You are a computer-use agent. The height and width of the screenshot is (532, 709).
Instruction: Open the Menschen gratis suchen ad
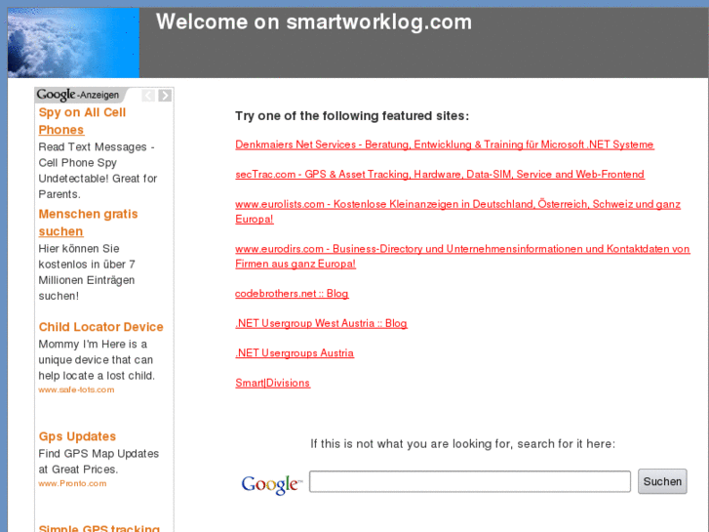coord(88,223)
